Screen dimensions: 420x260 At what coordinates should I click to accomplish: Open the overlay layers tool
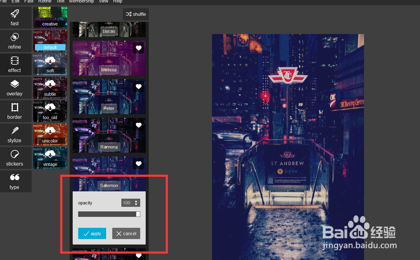[15, 88]
